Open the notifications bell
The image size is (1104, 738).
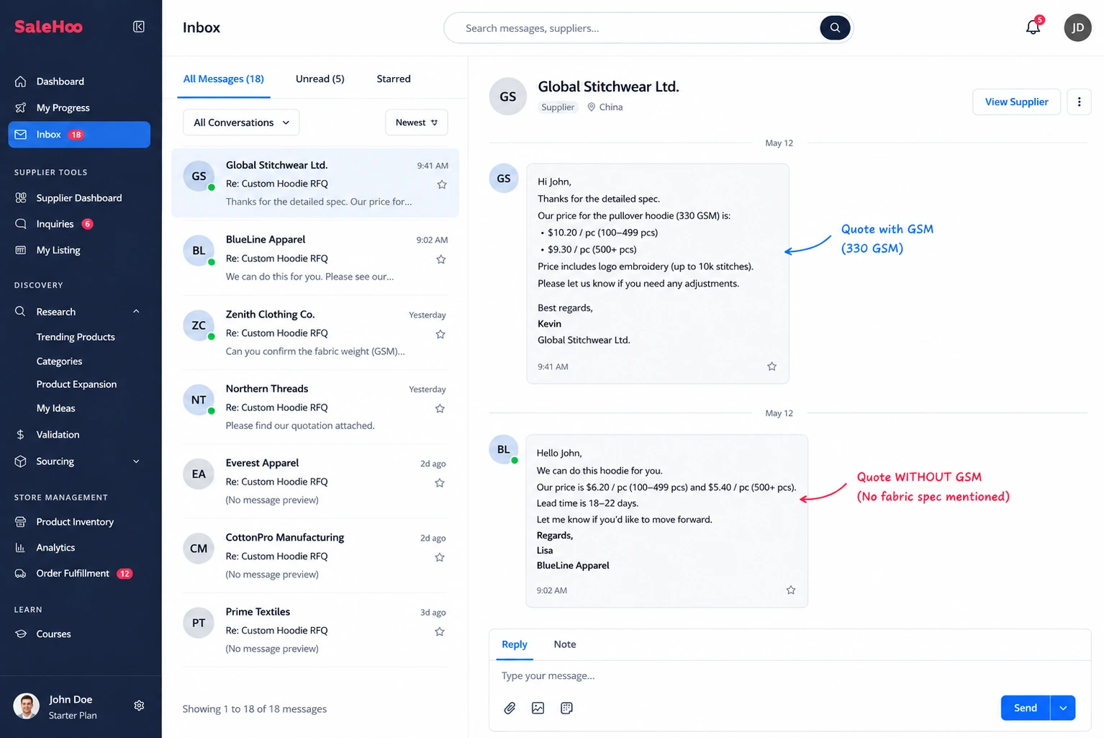(1033, 27)
